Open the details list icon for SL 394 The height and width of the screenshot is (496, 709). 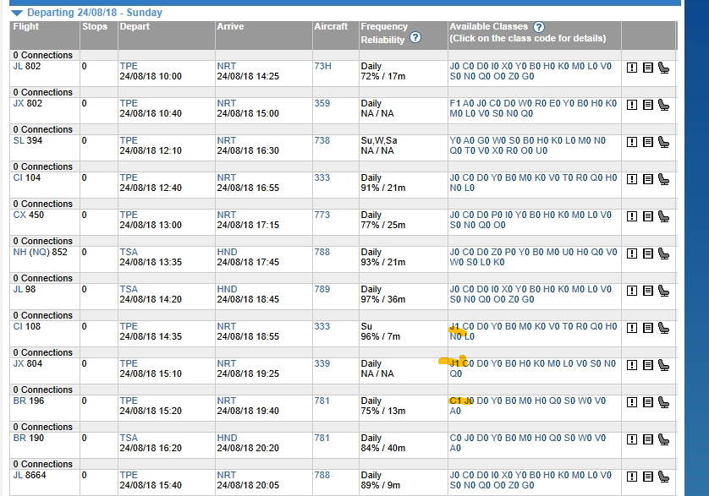coord(647,142)
